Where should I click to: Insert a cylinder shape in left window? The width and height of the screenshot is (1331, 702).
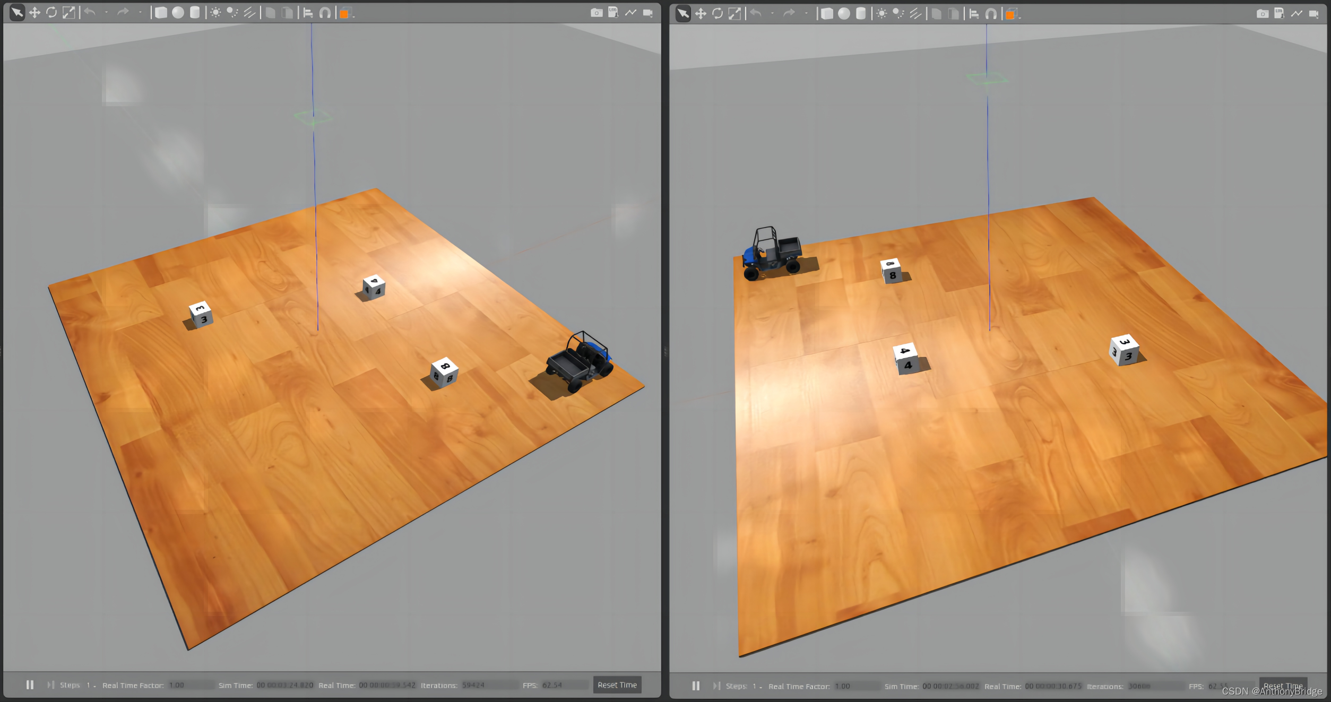coord(195,13)
